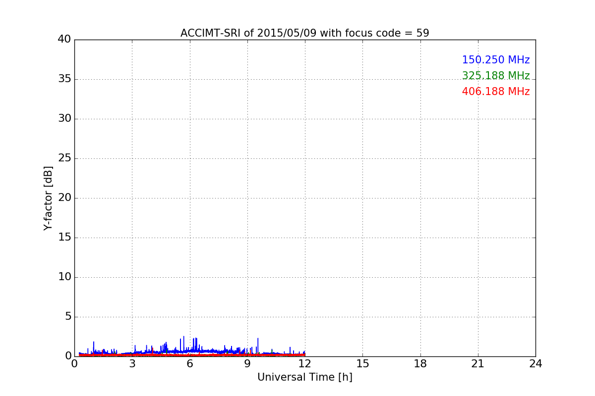Click x-axis tick label 3
The image size is (595, 396).
pyautogui.click(x=132, y=364)
